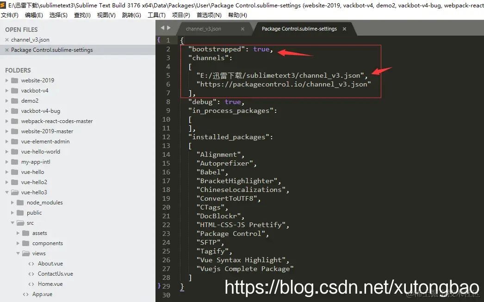
Task: Click the ContactUs.vue file type icon
Action: coord(31,274)
